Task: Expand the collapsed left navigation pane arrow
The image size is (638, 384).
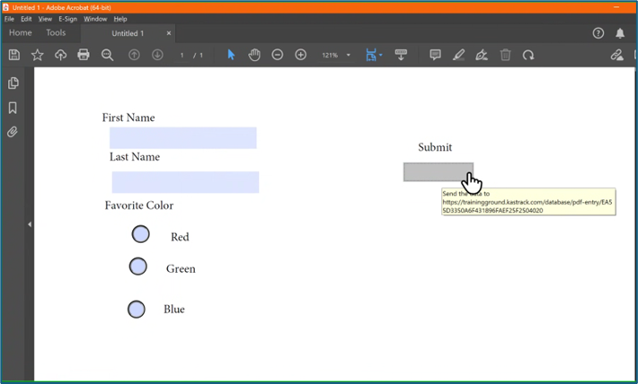Action: coord(30,224)
